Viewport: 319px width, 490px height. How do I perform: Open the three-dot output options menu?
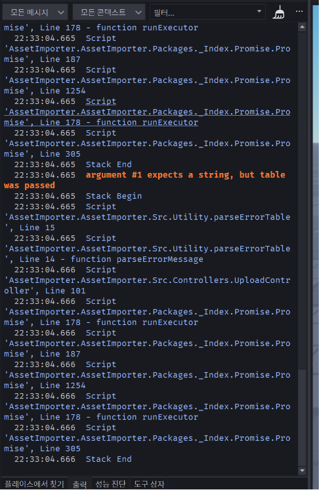299,12
